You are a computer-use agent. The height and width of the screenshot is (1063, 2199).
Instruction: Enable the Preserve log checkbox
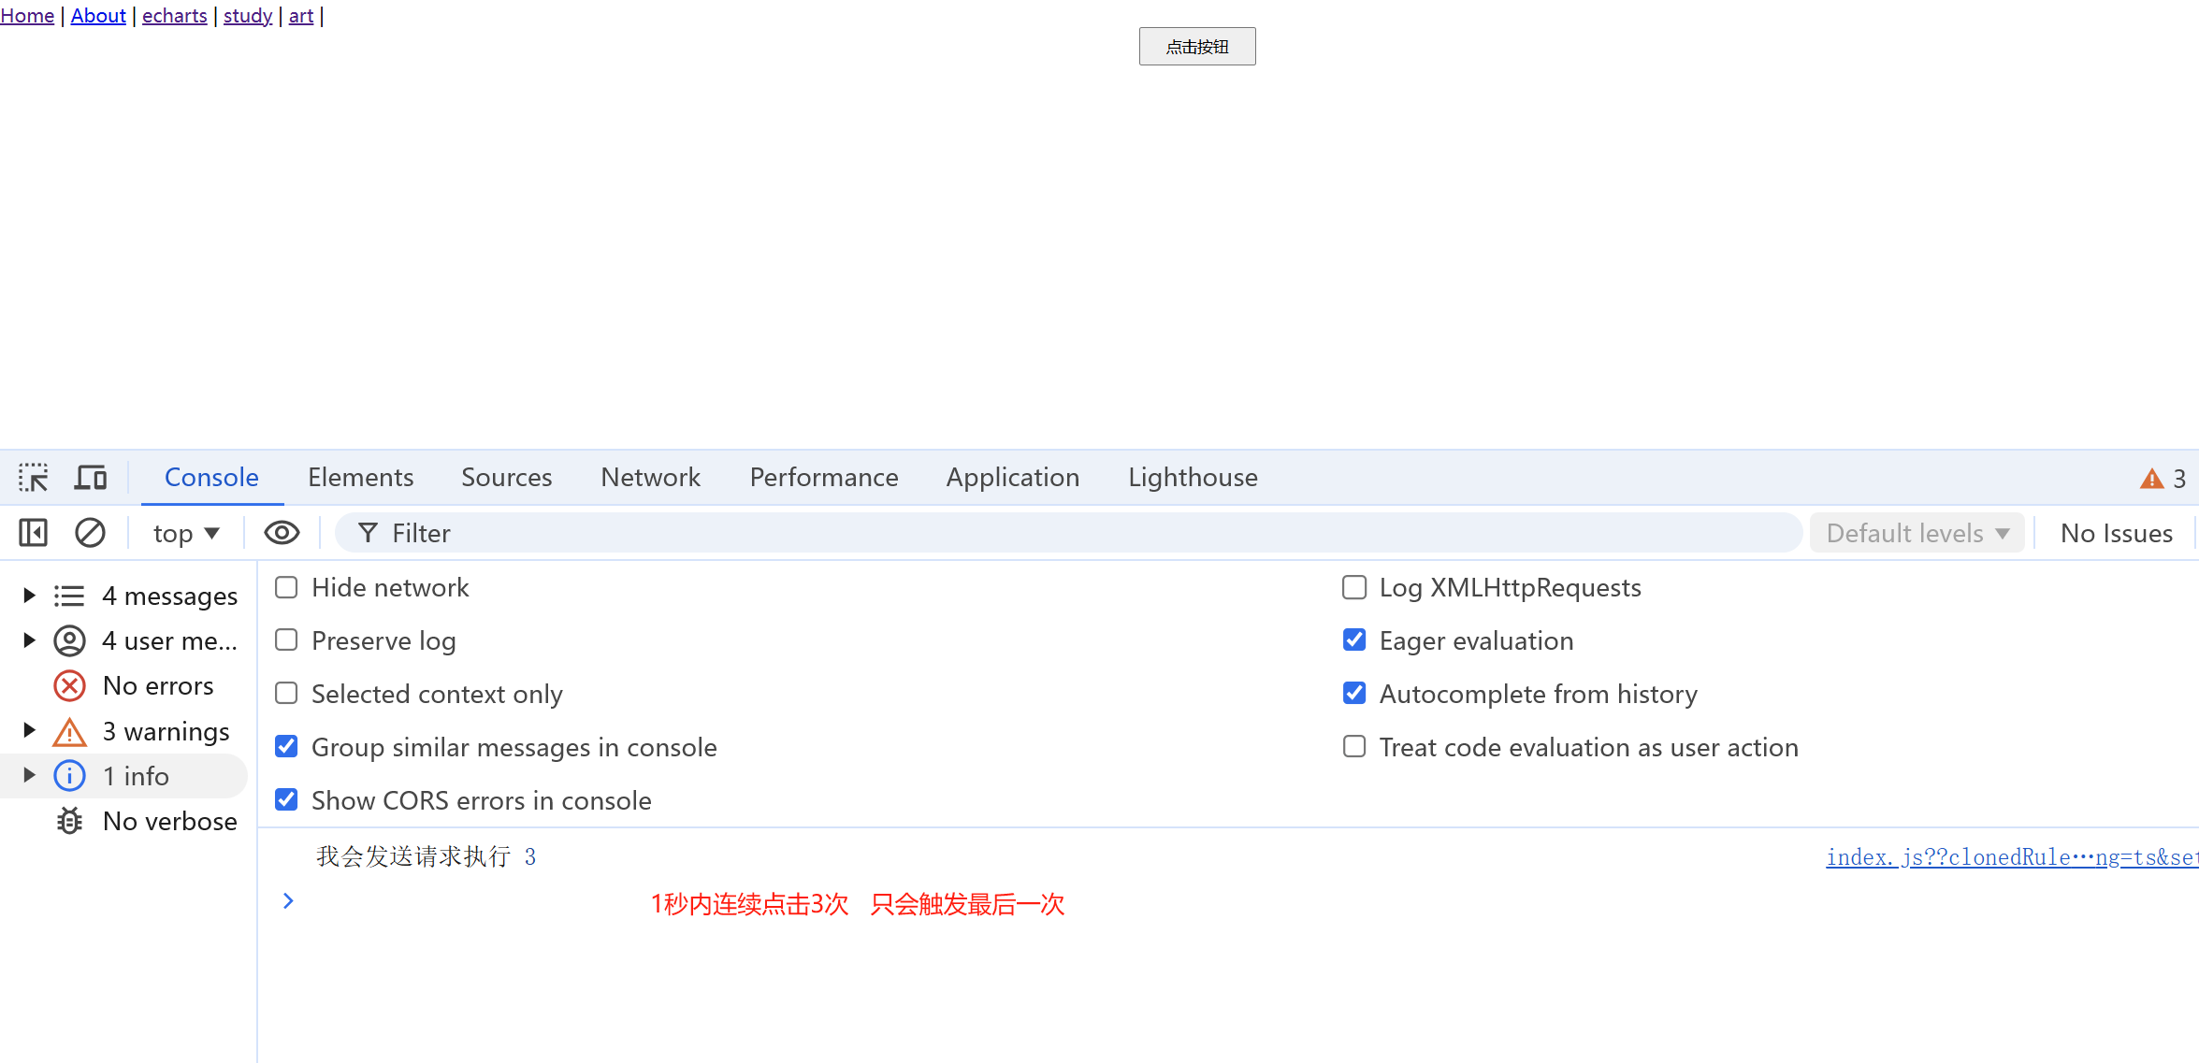[x=286, y=640]
